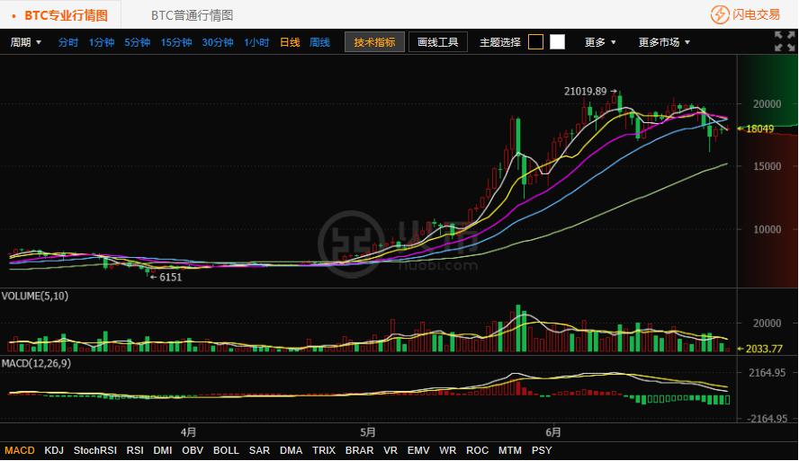
Task: Select the black theme swatch
Action: [x=535, y=42]
